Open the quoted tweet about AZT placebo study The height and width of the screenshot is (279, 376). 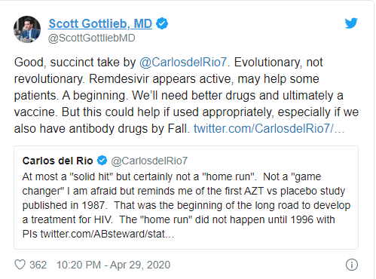(186, 198)
